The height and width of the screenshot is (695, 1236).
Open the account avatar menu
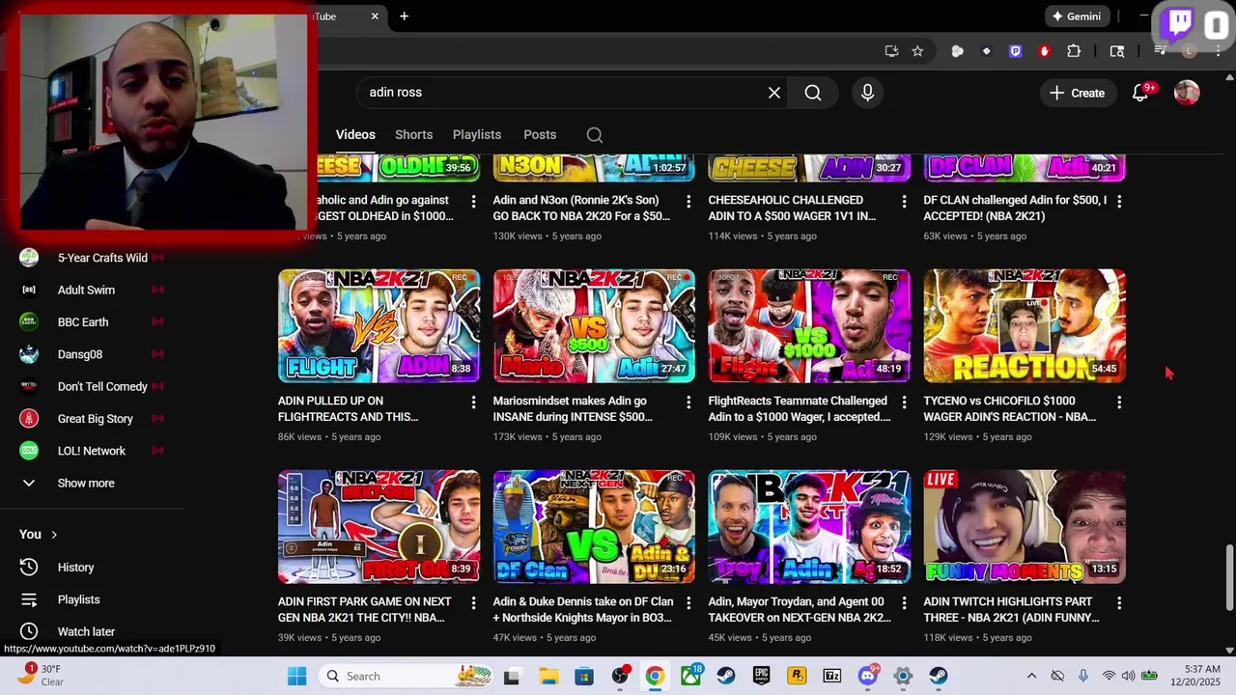[x=1187, y=93]
